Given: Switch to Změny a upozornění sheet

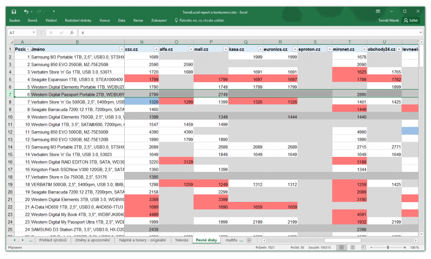Looking at the screenshot, I should pos(93,240).
